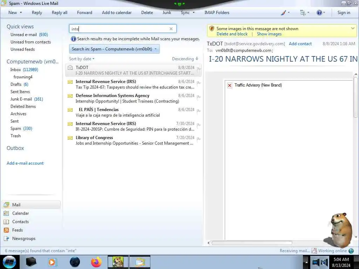Click Show images link
Image resolution: width=359 pixels, height=269 pixels.
coord(269,34)
